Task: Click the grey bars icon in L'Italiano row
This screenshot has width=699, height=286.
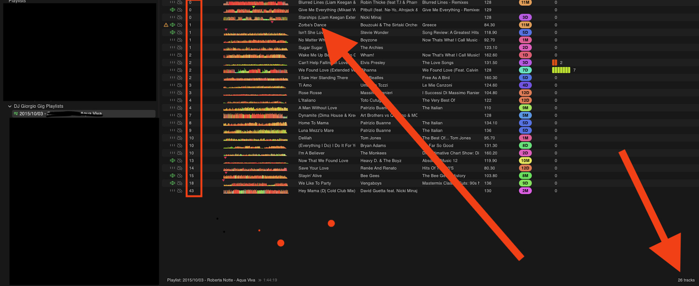Action: pyautogui.click(x=172, y=100)
